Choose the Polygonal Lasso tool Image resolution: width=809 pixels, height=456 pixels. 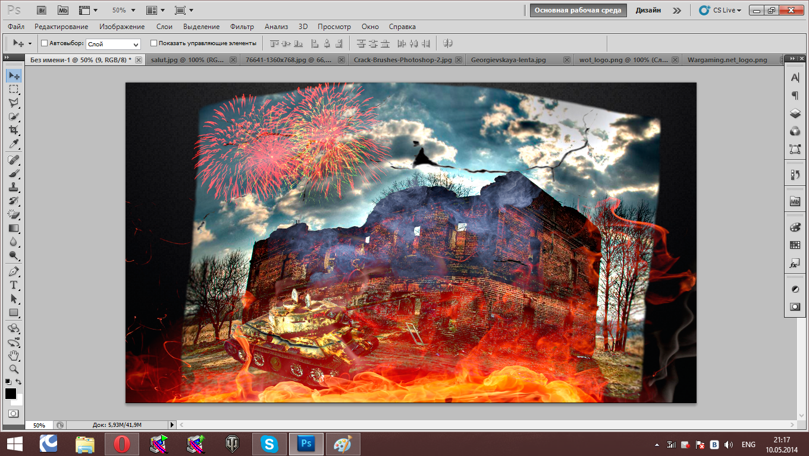point(14,103)
